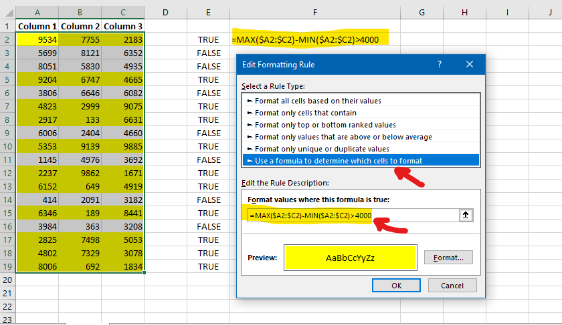Viewport: 562px width, 325px height.
Task: Click the highlighted formula text in F2
Action: click(x=305, y=39)
